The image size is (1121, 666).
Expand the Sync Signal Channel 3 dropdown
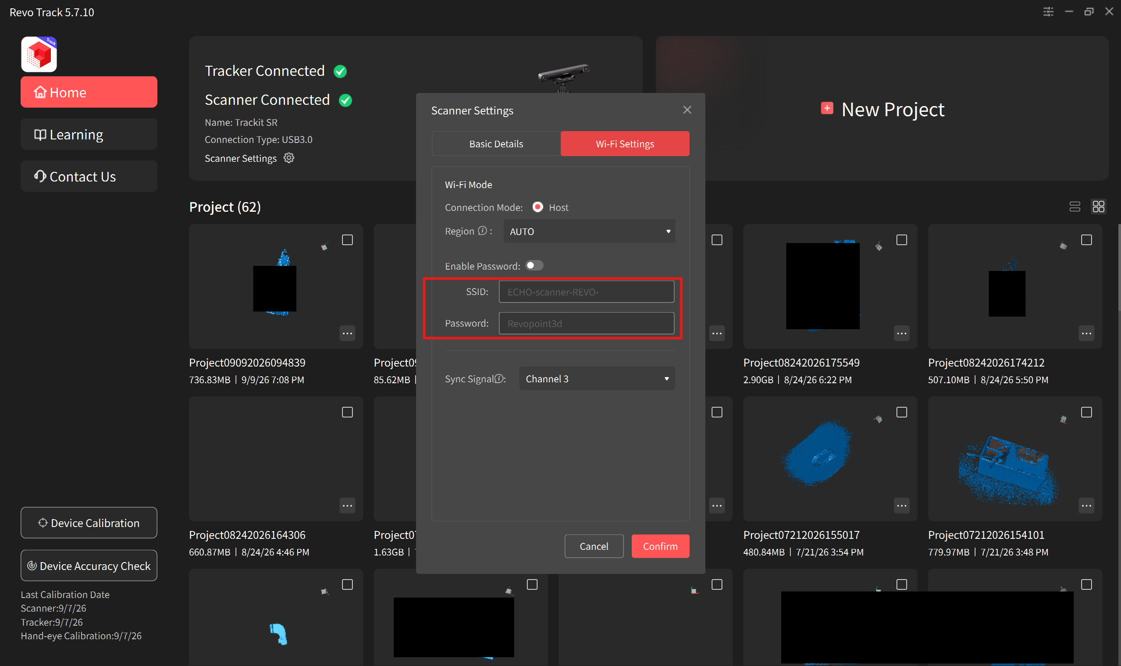click(597, 379)
